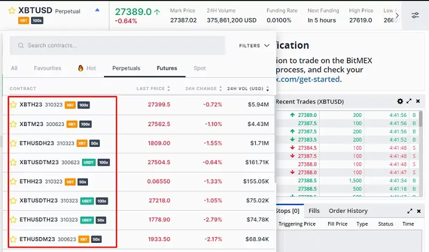429x252 pixels.
Task: Click the USDT badge on XBTUSDTM23 row
Action: [x=88, y=162]
